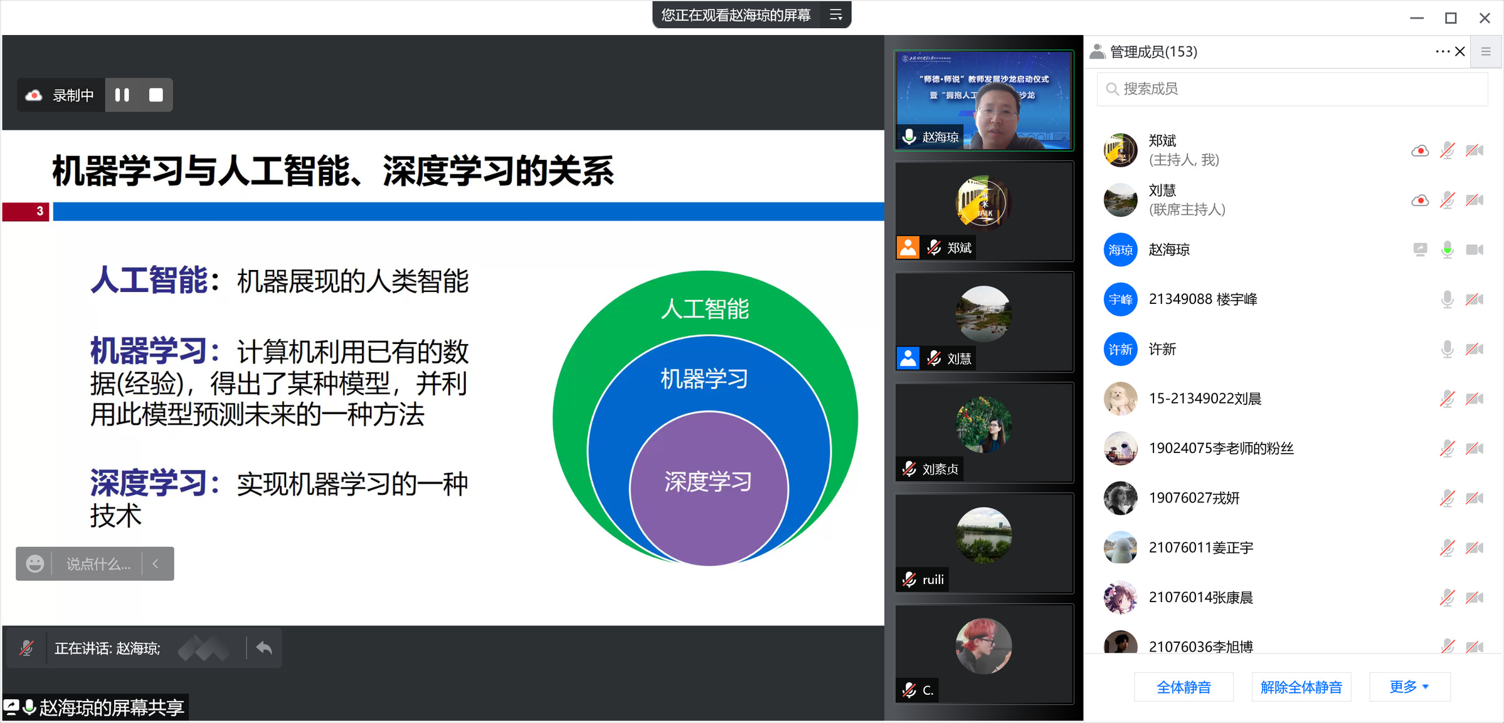Open the screen viewing options menu at top
The height and width of the screenshot is (723, 1504).
click(835, 15)
